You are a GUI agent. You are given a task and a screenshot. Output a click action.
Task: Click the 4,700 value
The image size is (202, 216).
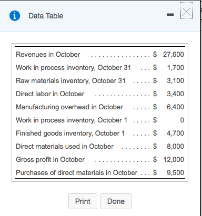(x=175, y=133)
